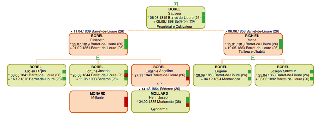The image size is (323, 118).
Task: Select the Lucien Fréjus Borel box
Action: point(37,75)
